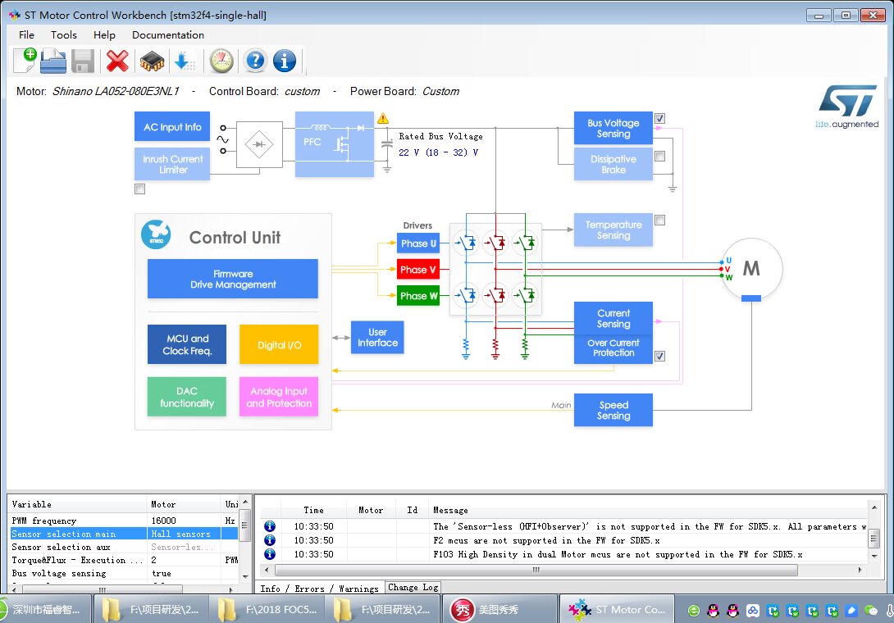This screenshot has height=623, width=894.
Task: Click the chip generation toolbar icon
Action: [152, 61]
